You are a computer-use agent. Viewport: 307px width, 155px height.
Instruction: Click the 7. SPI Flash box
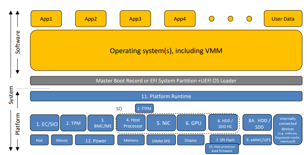(x=225, y=139)
